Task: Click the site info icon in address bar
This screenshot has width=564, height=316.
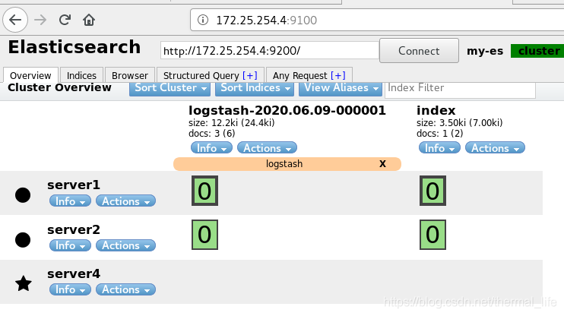Action: click(203, 20)
